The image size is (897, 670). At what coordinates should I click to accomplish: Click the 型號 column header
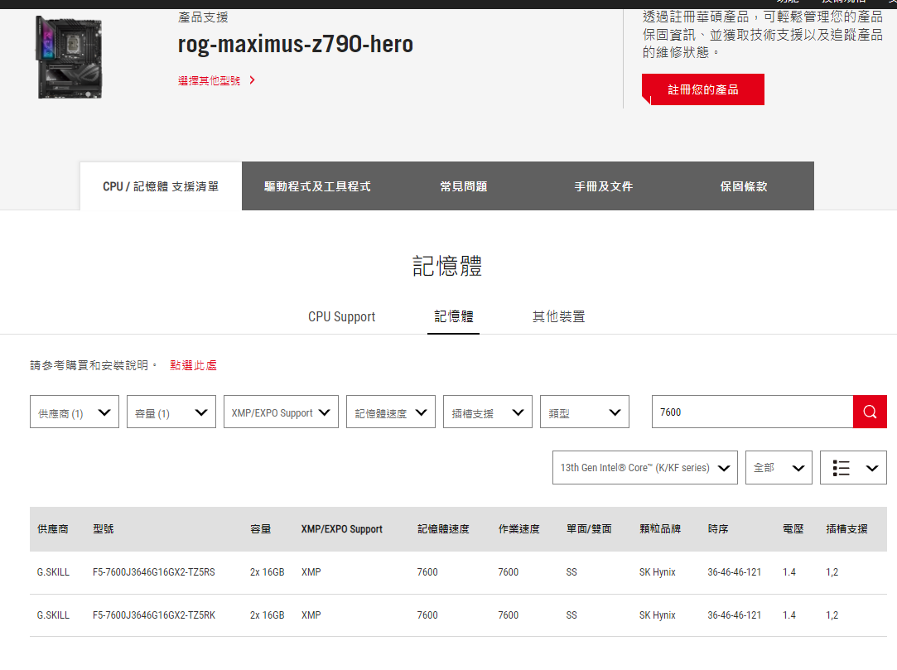103,528
